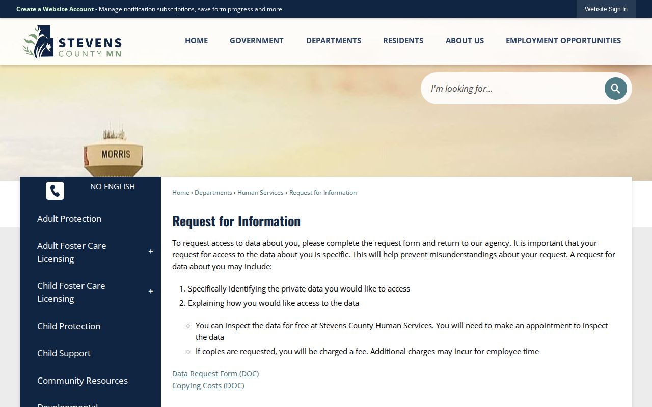The width and height of the screenshot is (652, 407).
Task: Open the About Us menu
Action: coord(465,41)
